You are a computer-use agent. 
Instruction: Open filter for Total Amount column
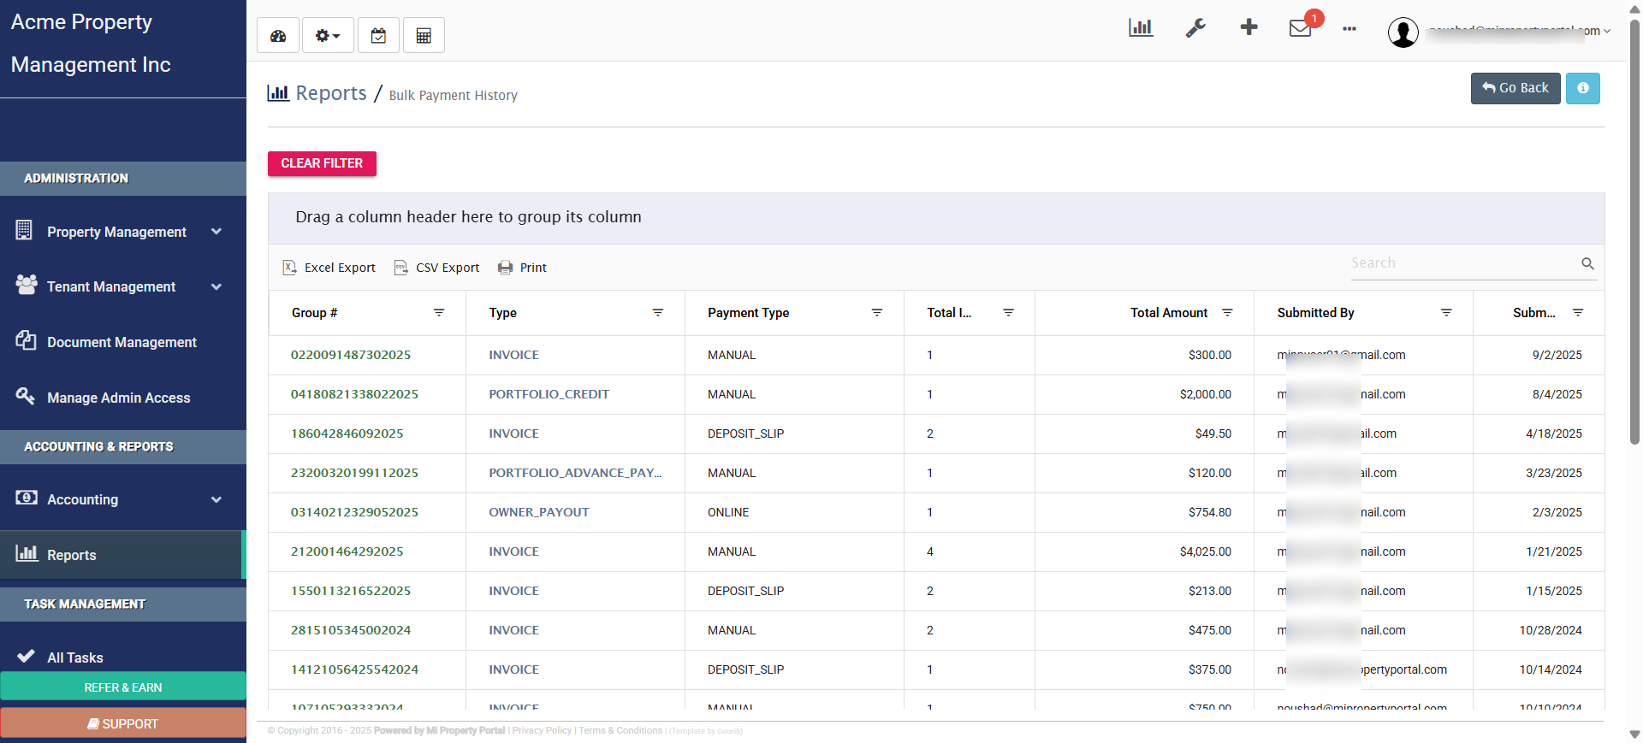coord(1227,313)
